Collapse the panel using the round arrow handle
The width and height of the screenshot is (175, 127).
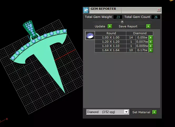[122, 22]
